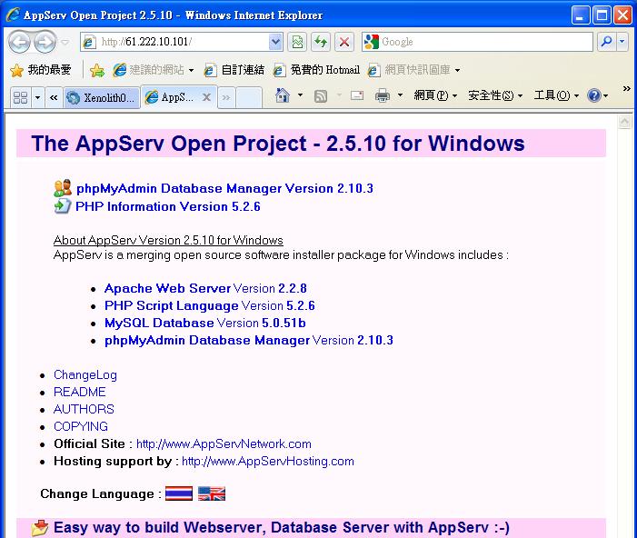
Task: Click the Internet Explorer title bar icon
Action: 13,15
